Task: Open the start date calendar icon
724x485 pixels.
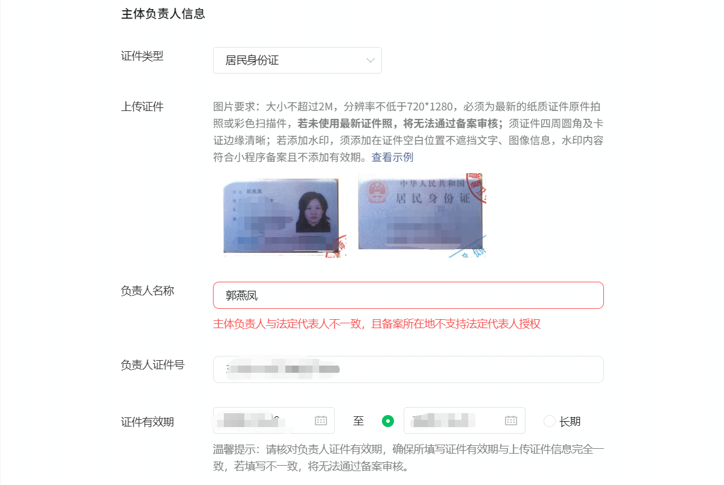Action: (321, 420)
